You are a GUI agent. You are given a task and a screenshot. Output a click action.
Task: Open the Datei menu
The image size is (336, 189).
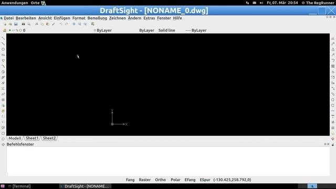pos(8,18)
